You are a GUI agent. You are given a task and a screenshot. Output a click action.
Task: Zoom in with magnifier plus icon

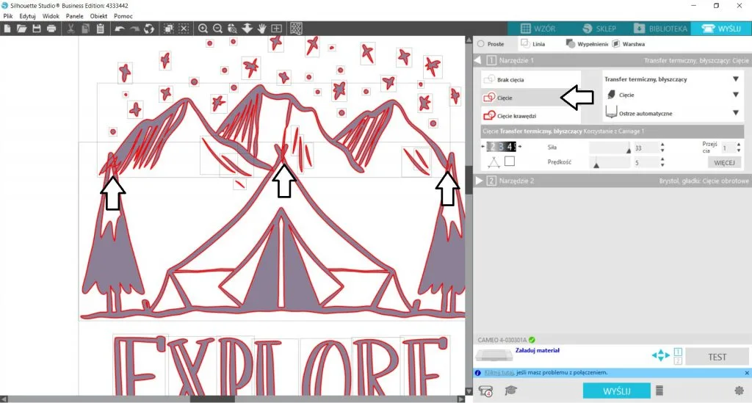[x=203, y=29]
